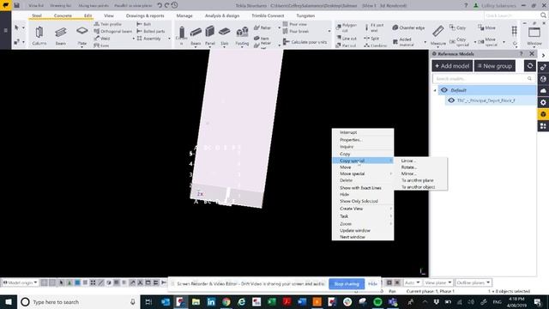Select the Line cut tool
The height and width of the screenshot is (309, 549).
pos(347,39)
